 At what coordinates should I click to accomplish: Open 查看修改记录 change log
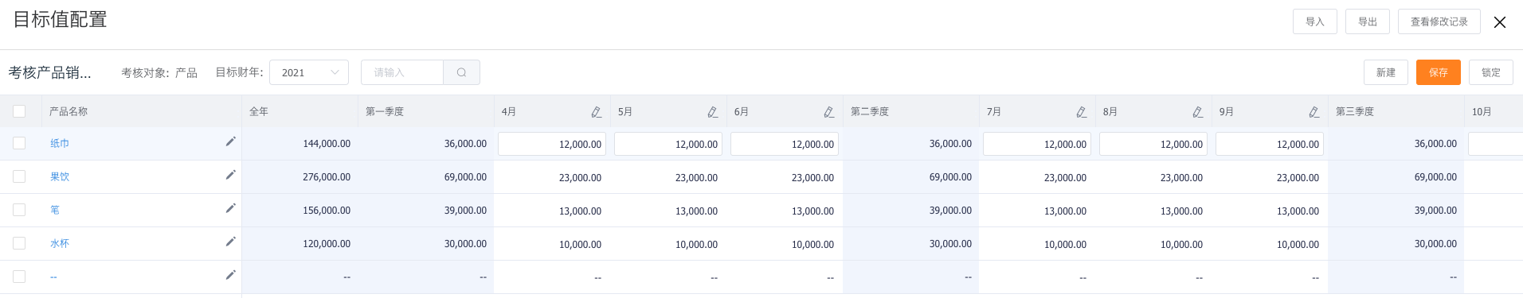(x=1439, y=21)
